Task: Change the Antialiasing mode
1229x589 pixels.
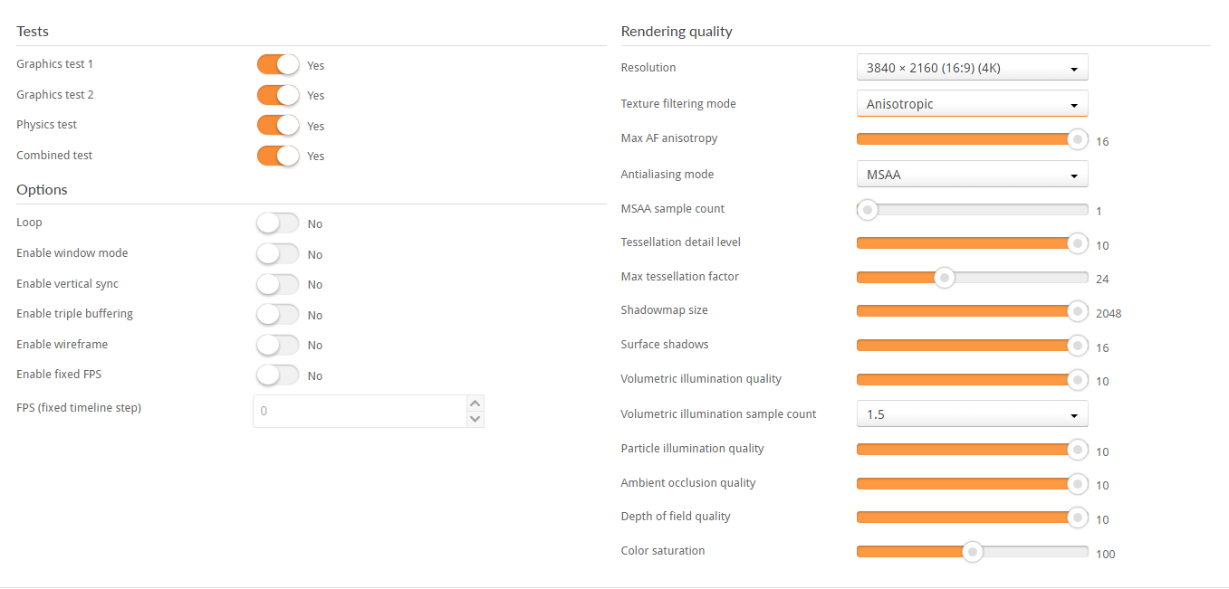Action: [x=972, y=174]
